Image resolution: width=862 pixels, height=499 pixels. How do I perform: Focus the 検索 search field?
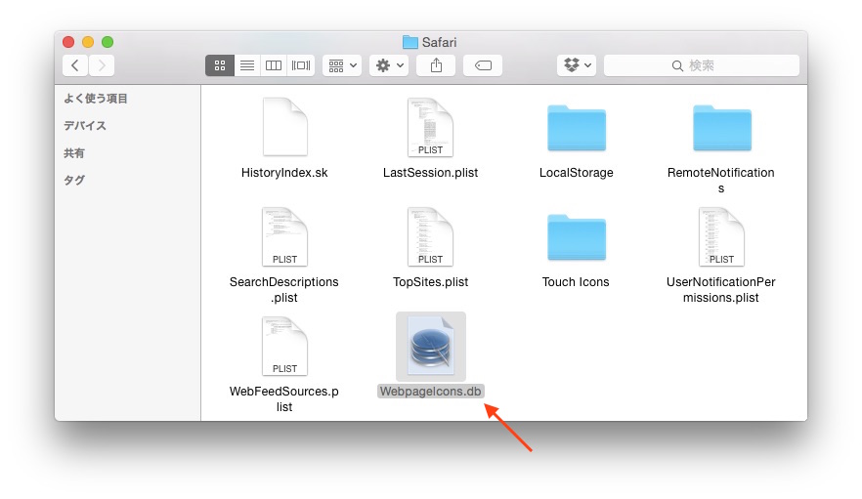702,65
